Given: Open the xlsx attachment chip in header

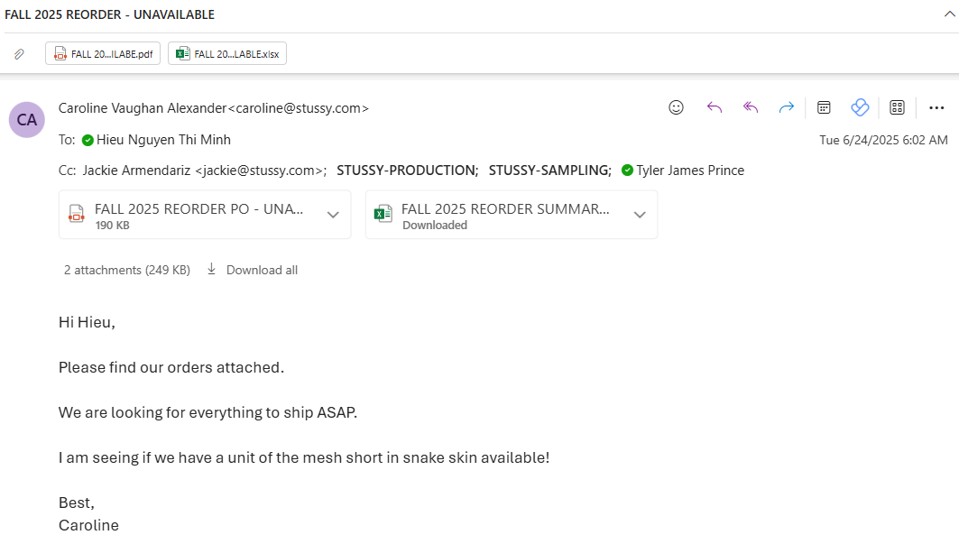Looking at the screenshot, I should point(227,54).
